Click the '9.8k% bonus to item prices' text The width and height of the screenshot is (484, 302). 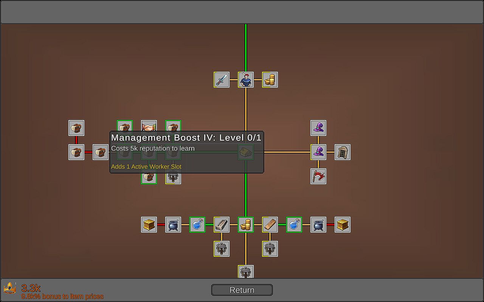point(62,296)
